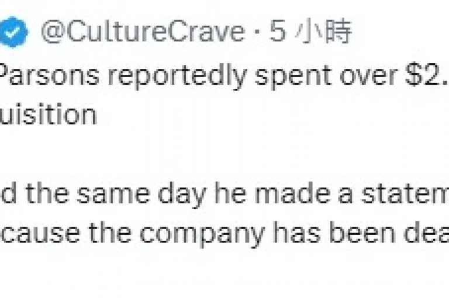
Task: Open the @CultureCrave profile handle
Action: pos(143,32)
